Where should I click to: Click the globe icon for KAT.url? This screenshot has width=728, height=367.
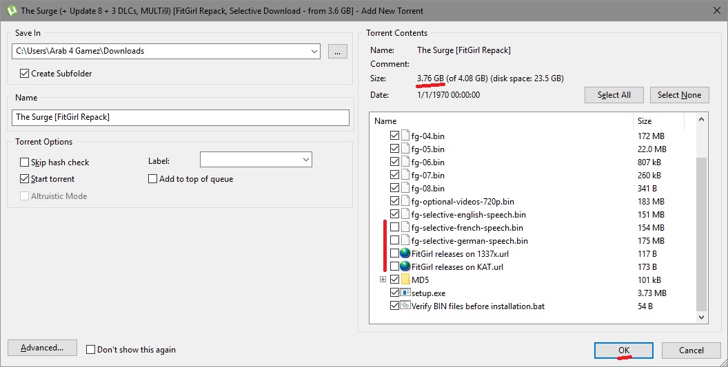pos(405,266)
